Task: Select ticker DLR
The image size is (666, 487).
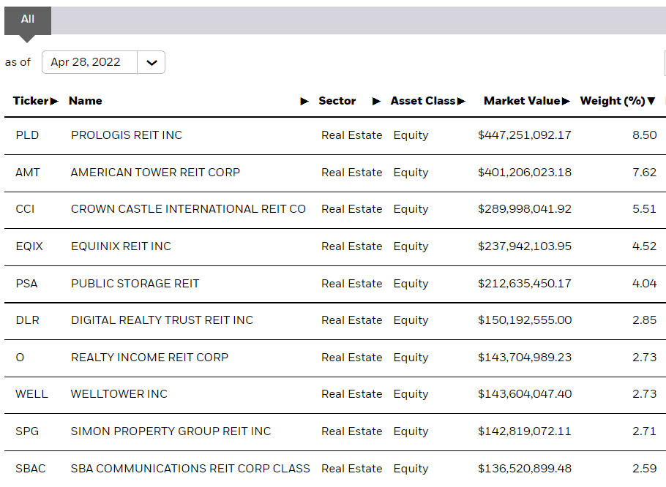Action: click(x=28, y=320)
